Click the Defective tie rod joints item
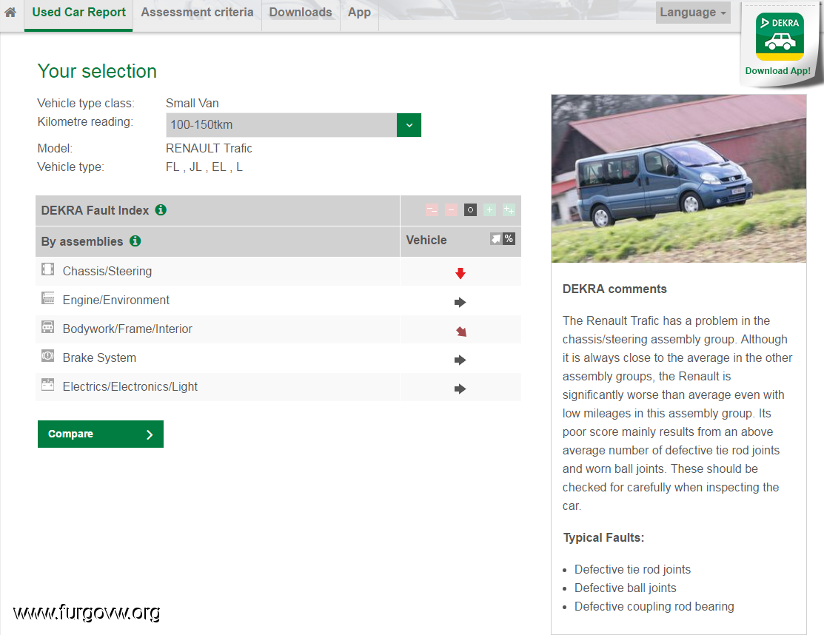The image size is (824, 635). (633, 569)
